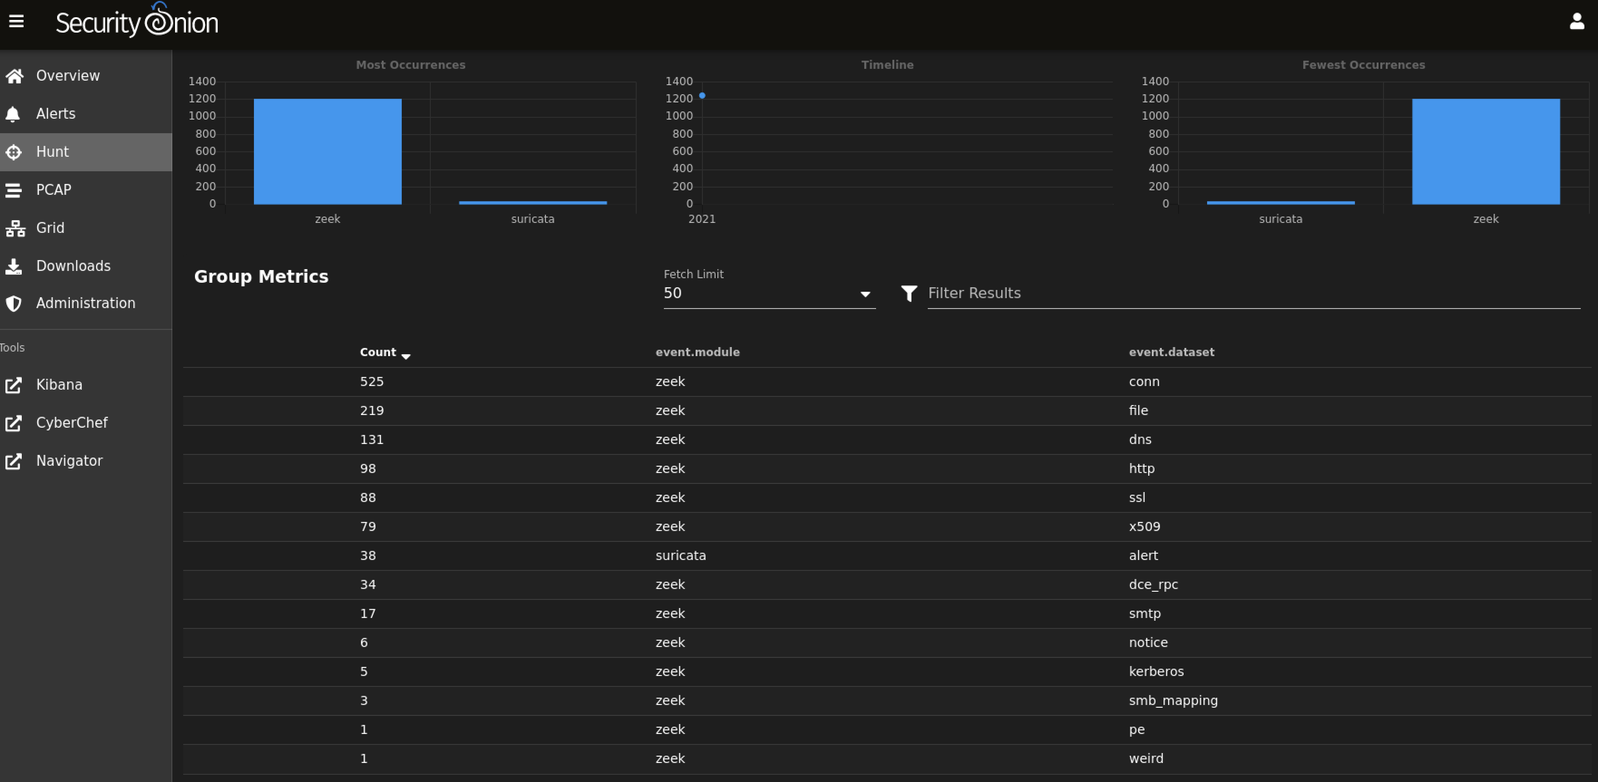Click the Fewest Occurrences chart title

pos(1363,64)
